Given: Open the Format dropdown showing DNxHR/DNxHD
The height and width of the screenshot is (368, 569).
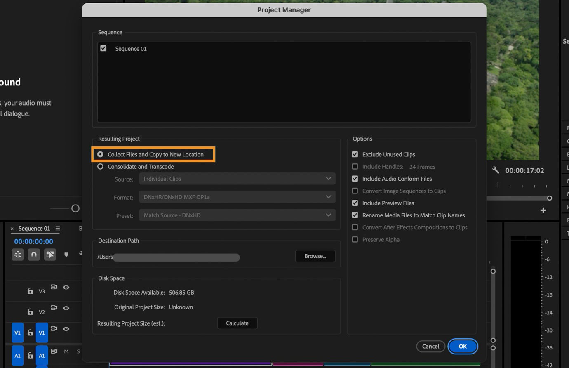Looking at the screenshot, I should (237, 197).
